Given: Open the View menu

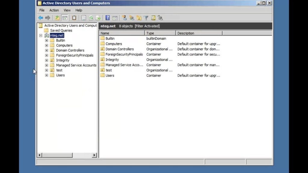Looking at the screenshot, I should (x=67, y=10).
